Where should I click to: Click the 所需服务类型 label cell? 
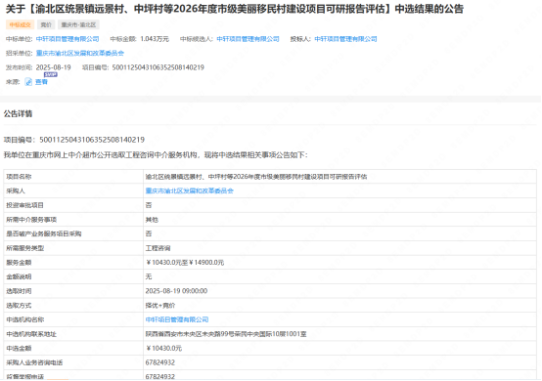tap(73, 248)
